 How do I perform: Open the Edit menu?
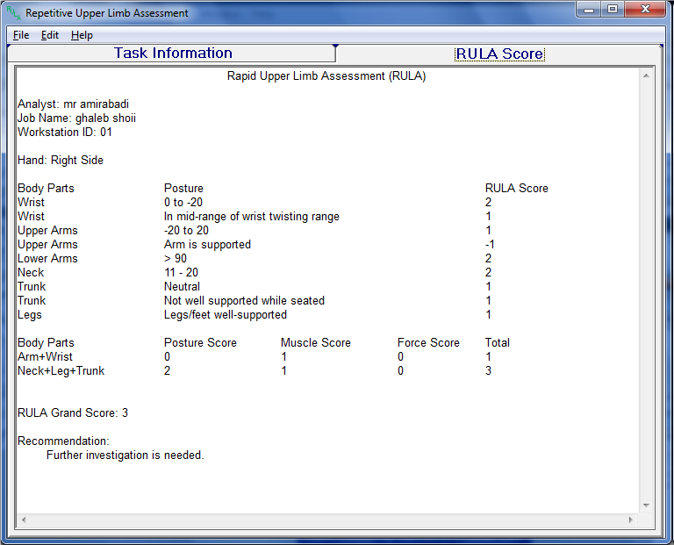click(50, 35)
